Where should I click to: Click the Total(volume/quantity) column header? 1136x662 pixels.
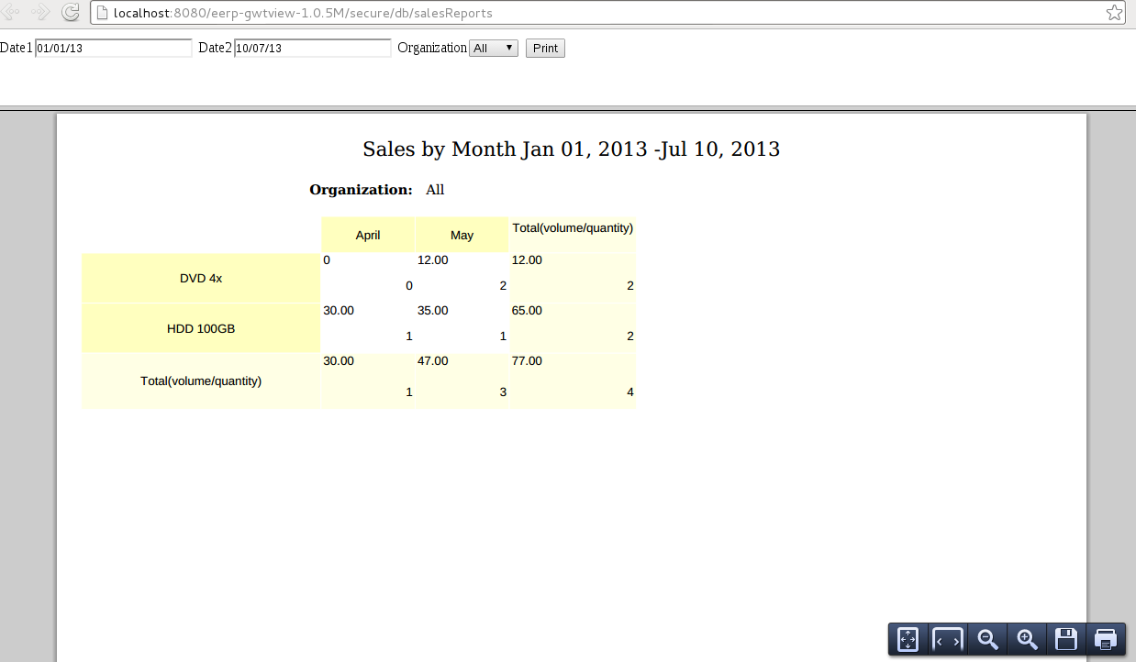(572, 228)
